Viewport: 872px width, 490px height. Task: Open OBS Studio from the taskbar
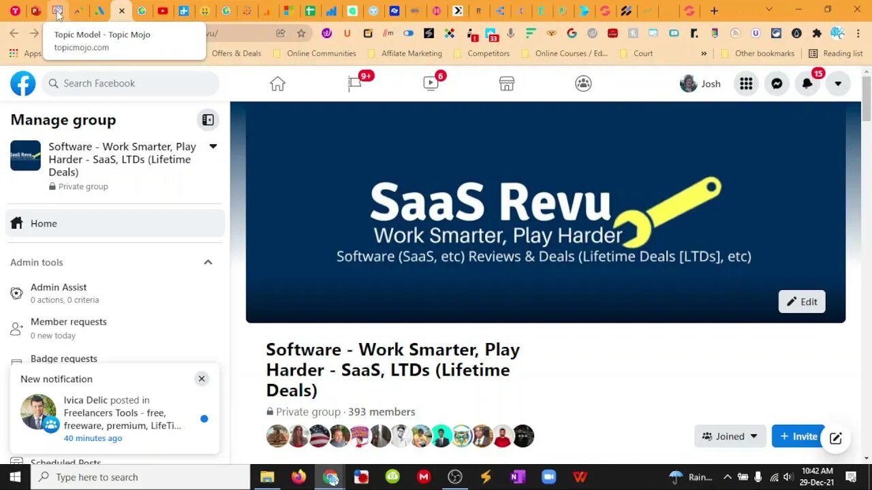(455, 477)
